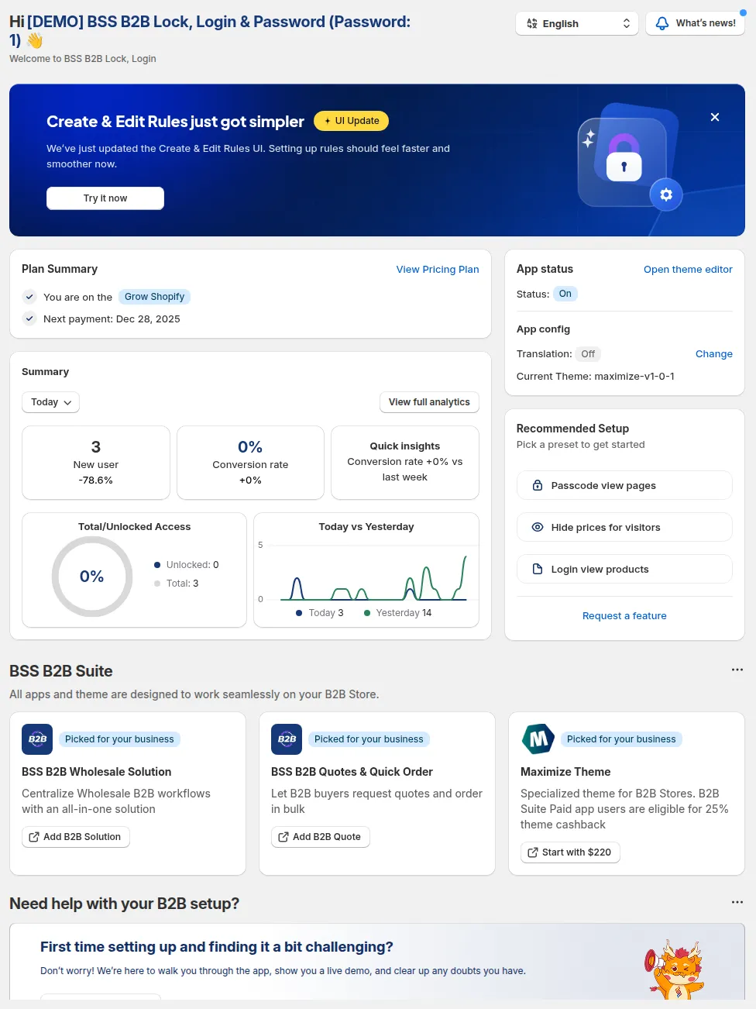Open BSS B2B Suite more options menu
The height and width of the screenshot is (1009, 756).
pyautogui.click(x=737, y=670)
